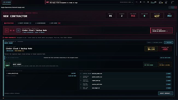Screen dimensions: 178x100
Task: Click the file icon beside route_echo_01.sig
Action: tap(7, 73)
